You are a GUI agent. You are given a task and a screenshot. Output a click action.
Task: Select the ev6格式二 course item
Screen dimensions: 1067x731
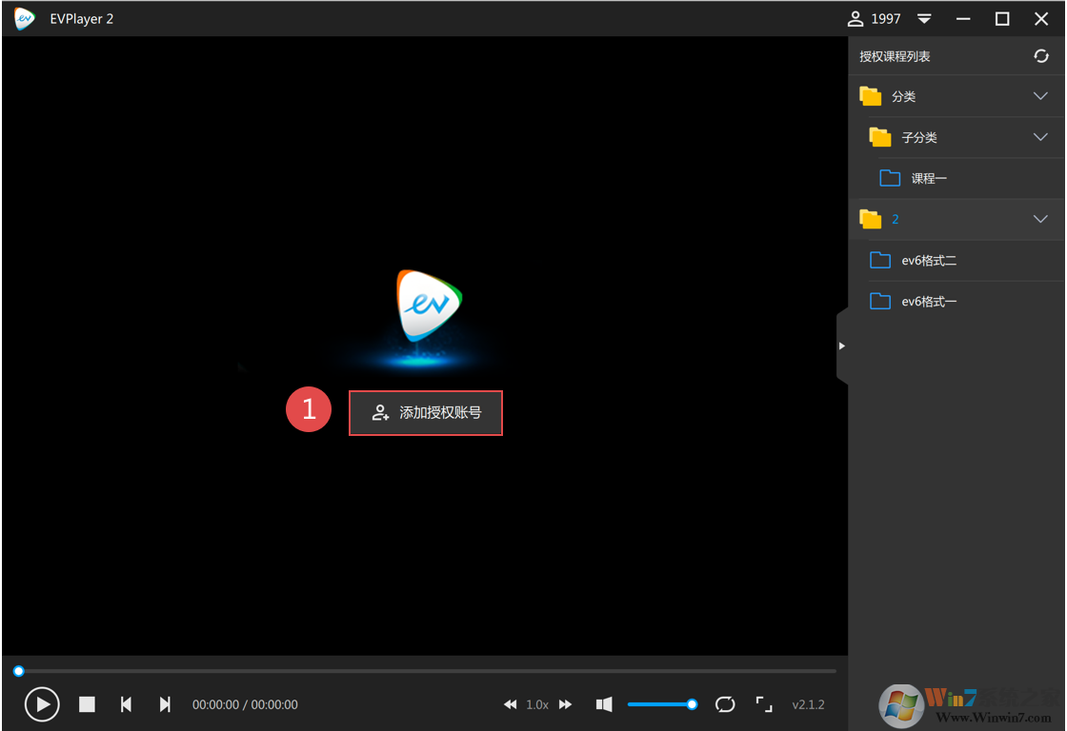(928, 261)
